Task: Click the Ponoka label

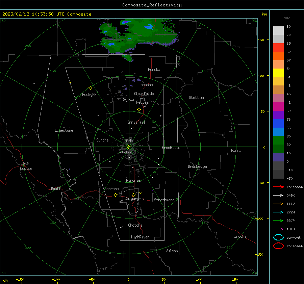Action: (154, 70)
